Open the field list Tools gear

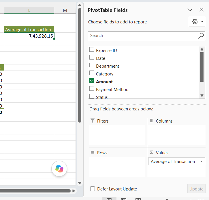[195, 22]
